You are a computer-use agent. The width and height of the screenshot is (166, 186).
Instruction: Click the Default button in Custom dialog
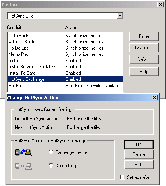(144, 59)
